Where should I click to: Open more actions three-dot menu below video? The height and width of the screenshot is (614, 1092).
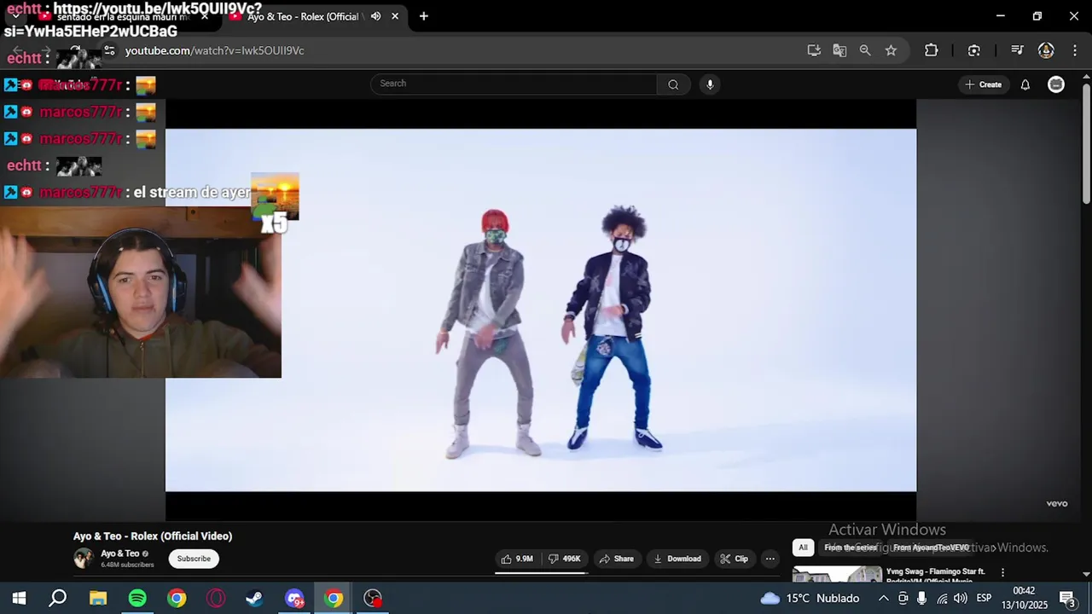pyautogui.click(x=770, y=559)
